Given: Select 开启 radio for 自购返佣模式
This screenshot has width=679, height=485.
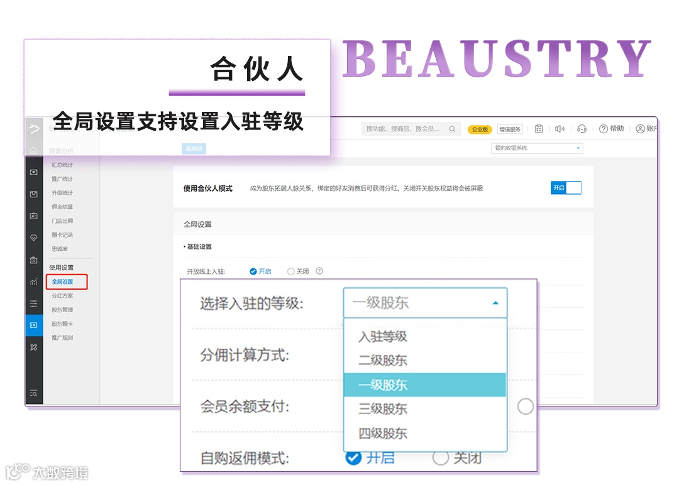Looking at the screenshot, I should click(353, 457).
